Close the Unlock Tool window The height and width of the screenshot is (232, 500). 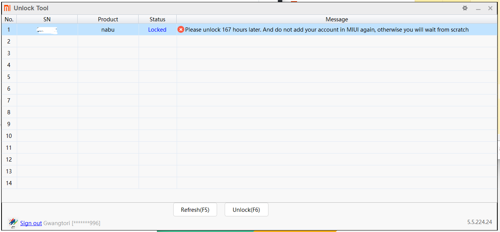click(x=490, y=8)
